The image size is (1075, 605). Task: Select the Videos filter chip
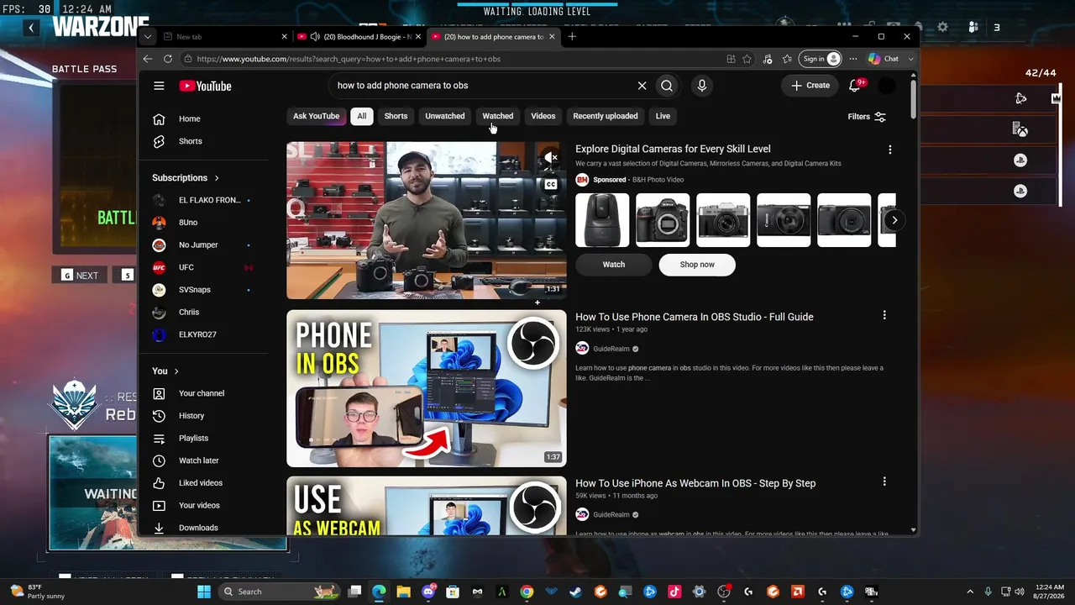[543, 116]
